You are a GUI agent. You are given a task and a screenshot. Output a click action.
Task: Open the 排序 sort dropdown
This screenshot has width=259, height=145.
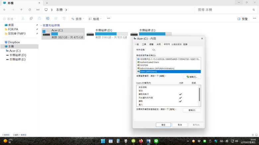pyautogui.click(x=78, y=19)
